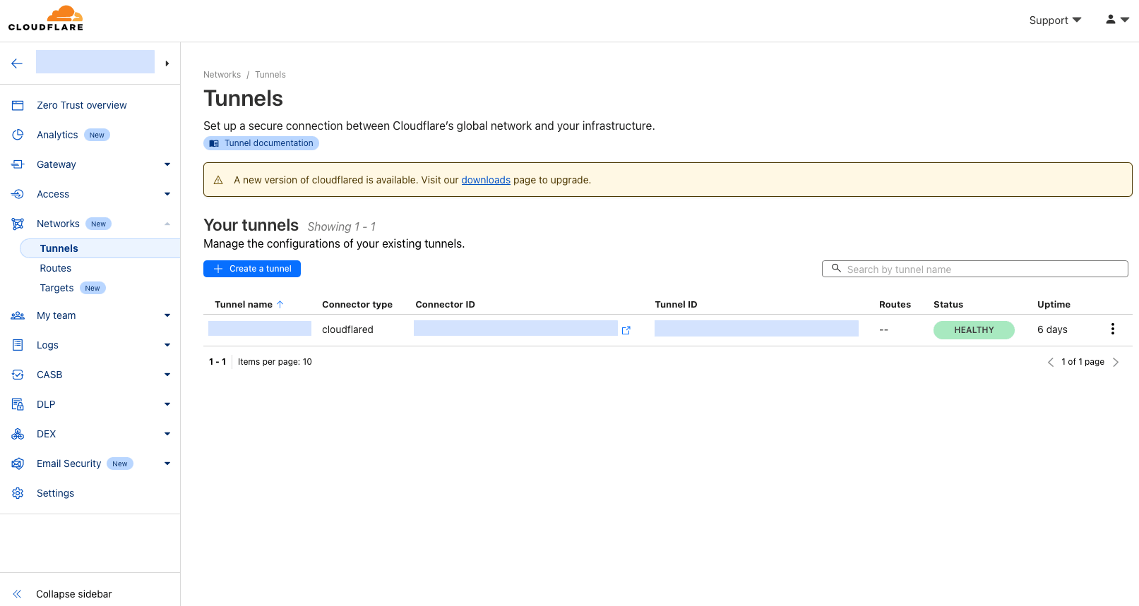The image size is (1139, 606).
Task: Open Tunnel documentation link
Action: (261, 143)
